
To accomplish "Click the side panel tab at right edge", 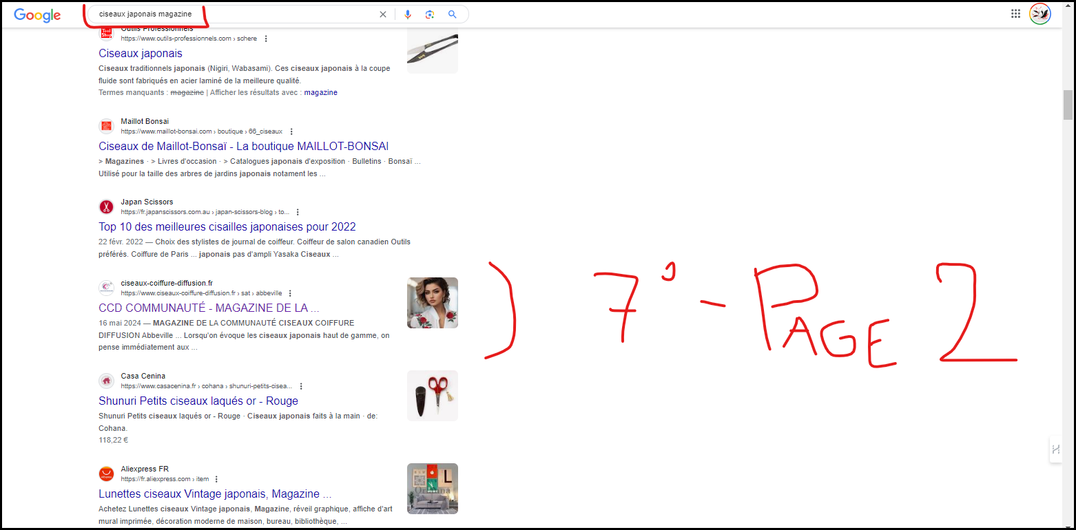I will [x=1055, y=449].
